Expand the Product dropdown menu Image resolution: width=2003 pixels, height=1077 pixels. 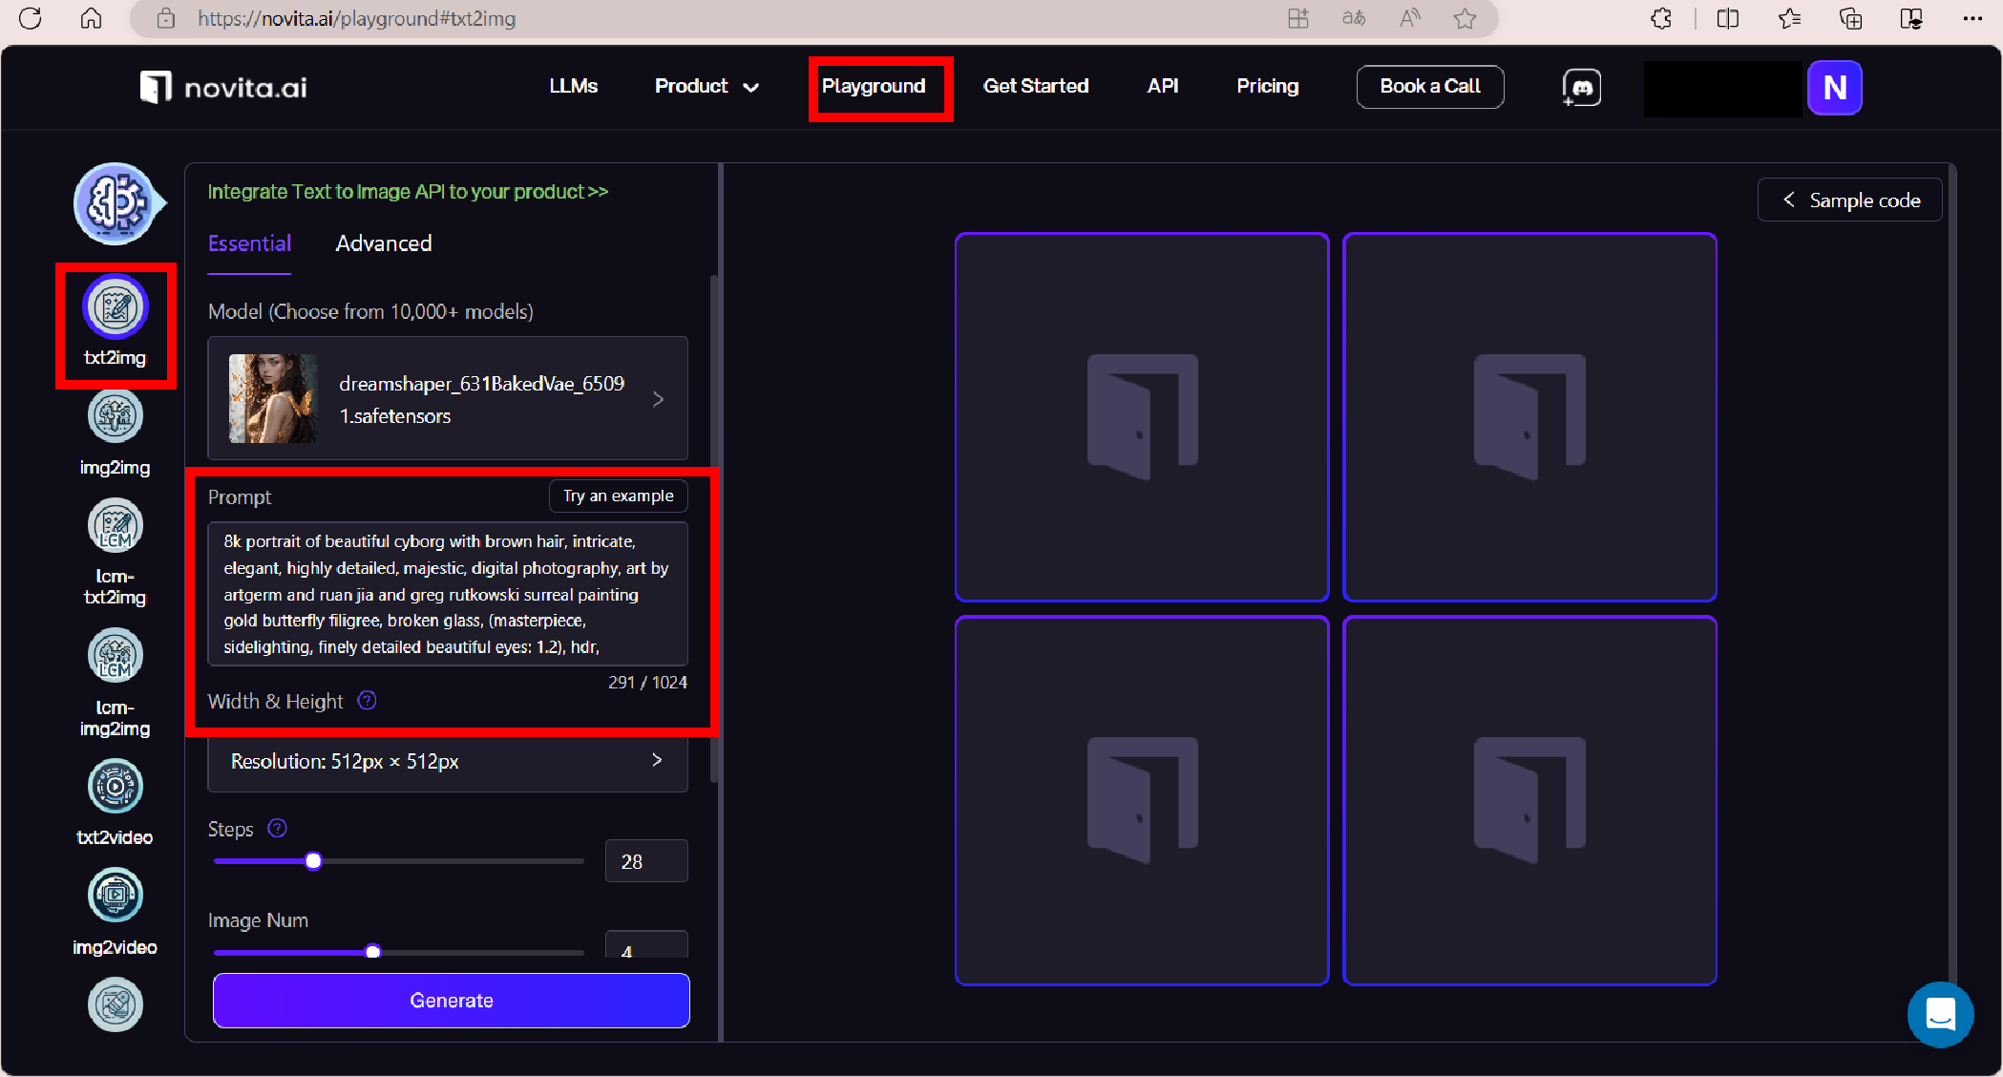[706, 86]
